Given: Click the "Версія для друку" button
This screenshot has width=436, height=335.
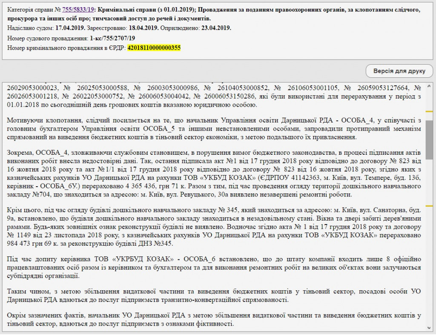Looking at the screenshot, I should tap(399, 71).
